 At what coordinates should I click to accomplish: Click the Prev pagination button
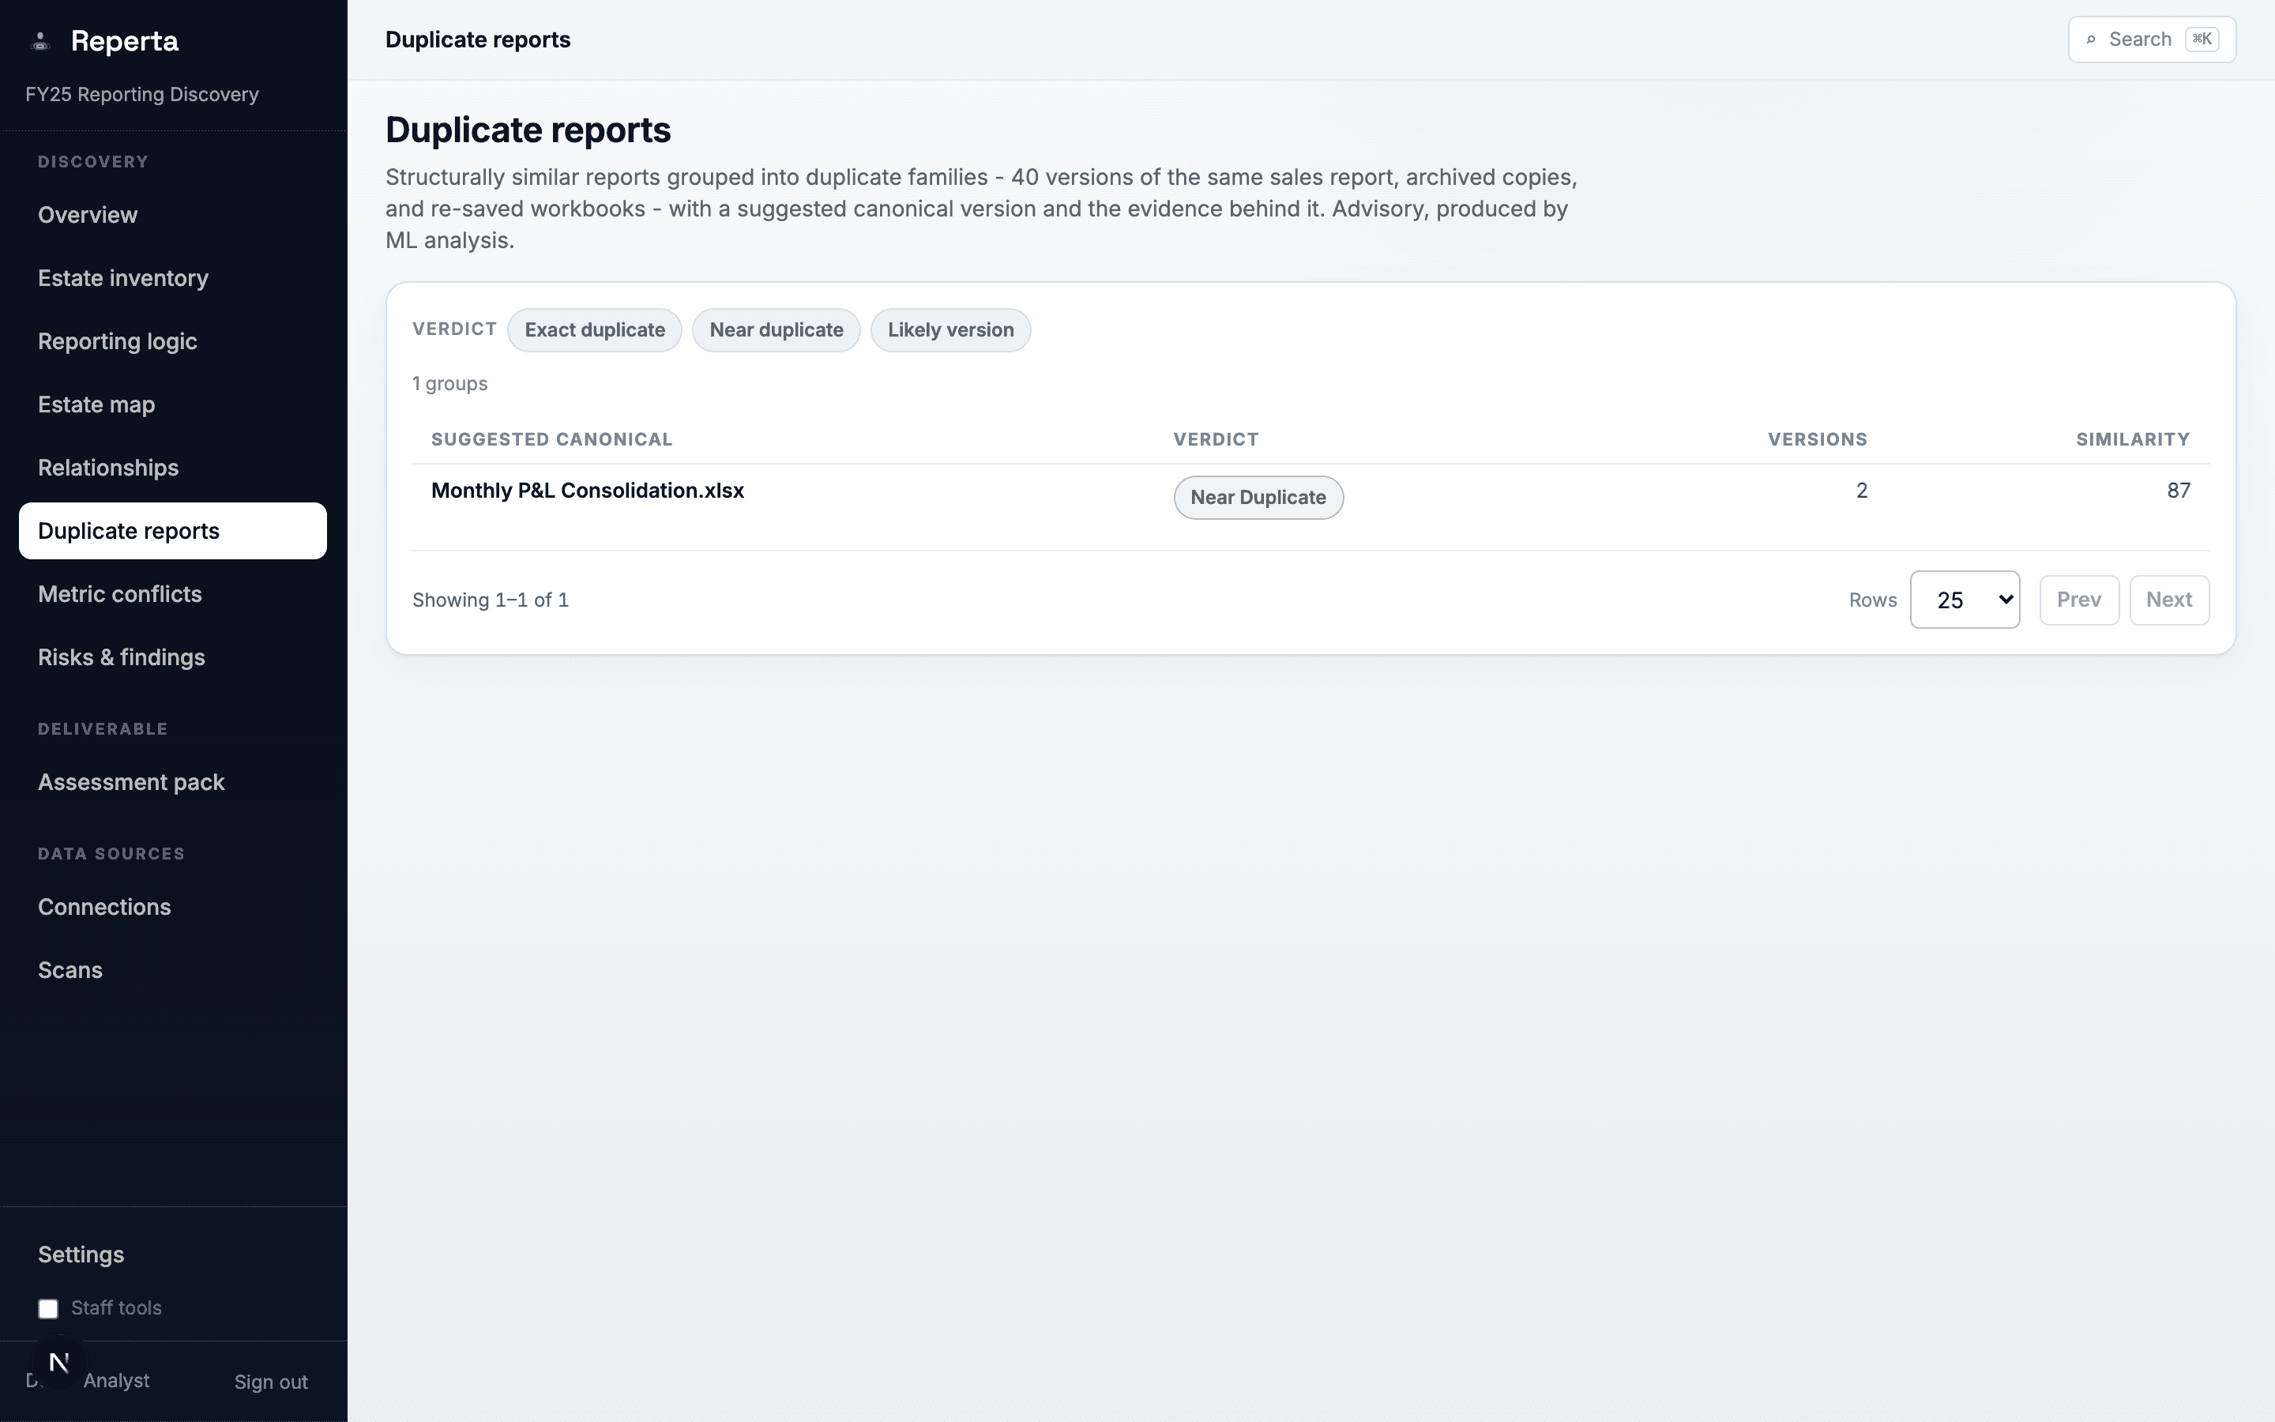click(2078, 600)
